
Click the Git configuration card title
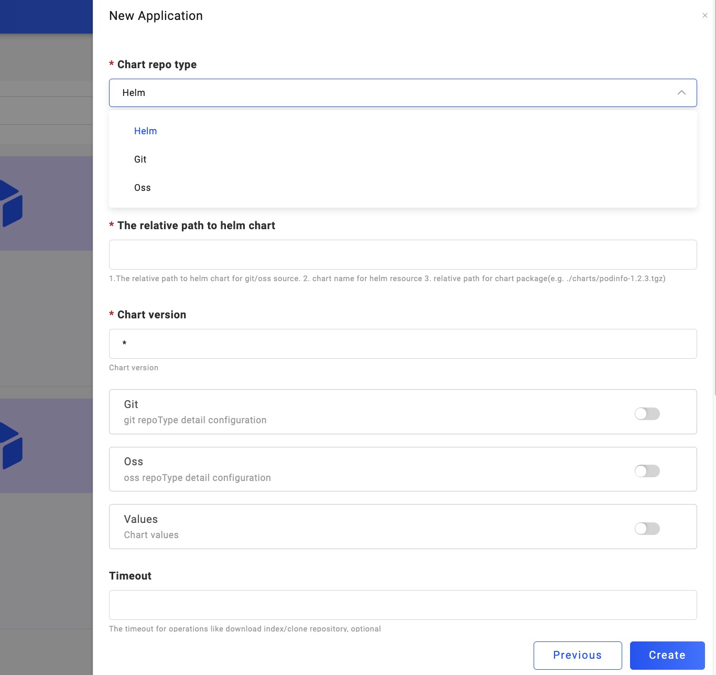131,404
